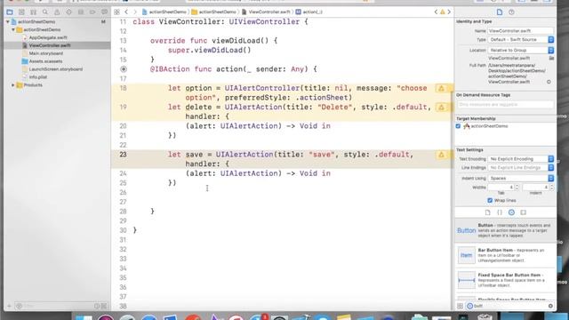Toggle actionSheetDemo target membership checkbox
This screenshot has height=320, width=569.
458,126
